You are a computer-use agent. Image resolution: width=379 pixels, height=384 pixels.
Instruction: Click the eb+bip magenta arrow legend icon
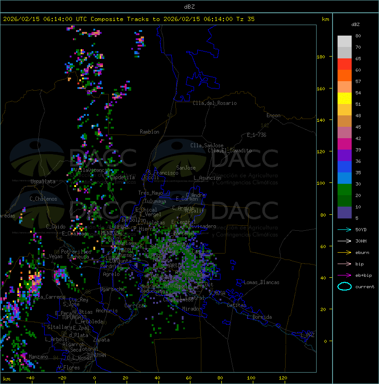344,275
